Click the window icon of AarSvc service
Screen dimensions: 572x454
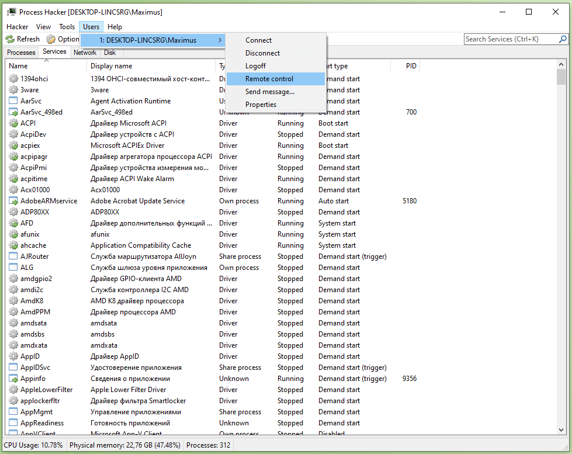(13, 101)
